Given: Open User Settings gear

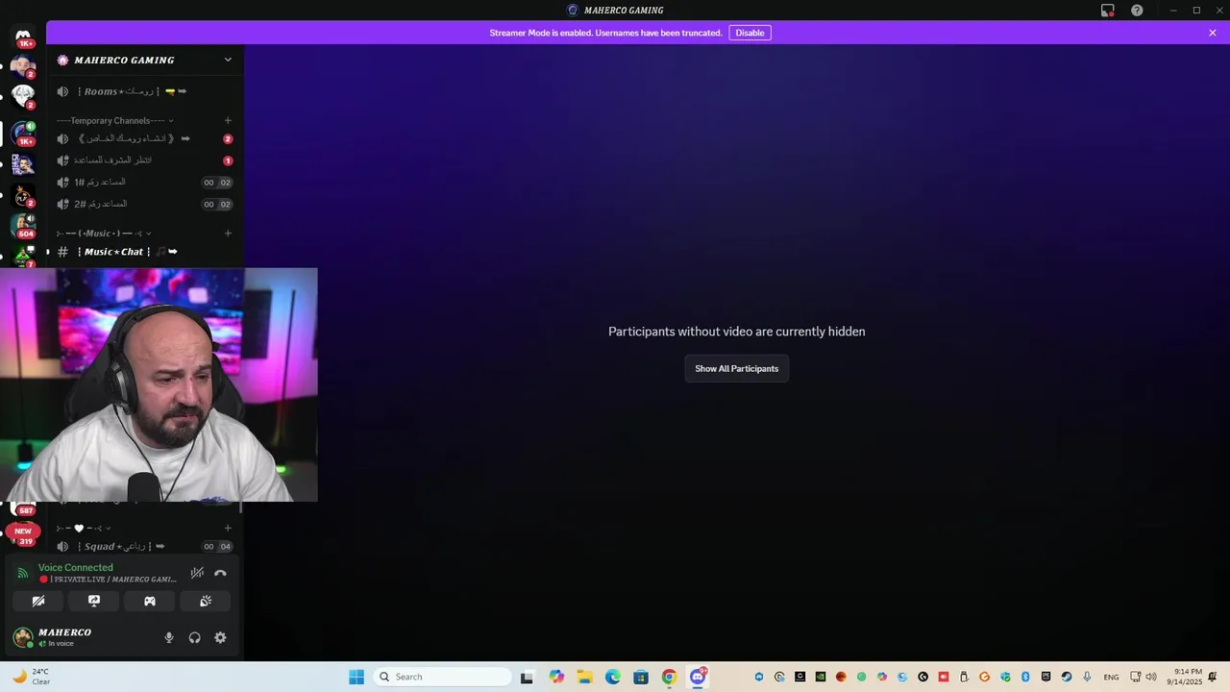Looking at the screenshot, I should point(220,637).
